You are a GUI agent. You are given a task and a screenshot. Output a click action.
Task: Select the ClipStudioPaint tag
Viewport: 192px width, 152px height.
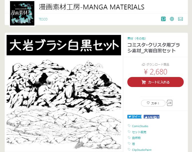click(142, 150)
